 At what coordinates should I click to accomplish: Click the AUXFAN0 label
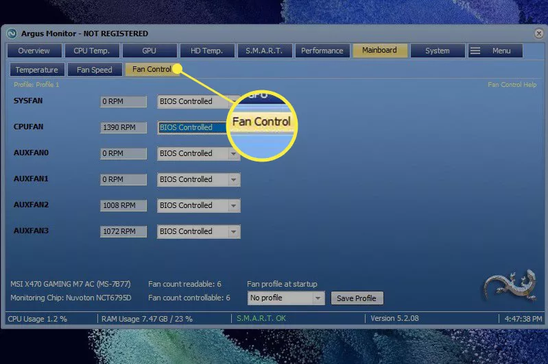31,153
